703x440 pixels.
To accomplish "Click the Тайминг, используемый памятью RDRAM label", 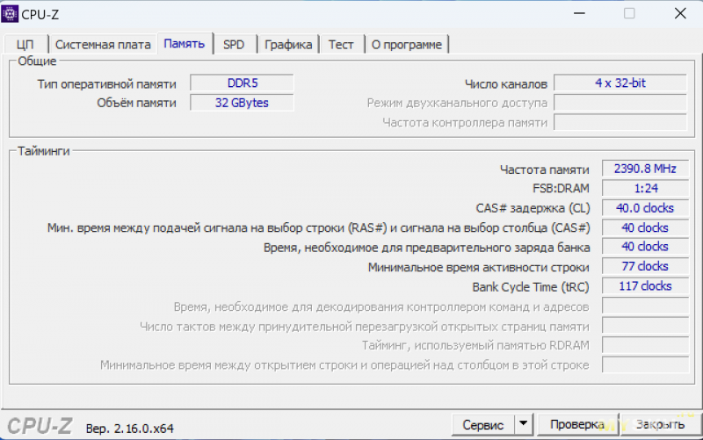I will (x=475, y=345).
